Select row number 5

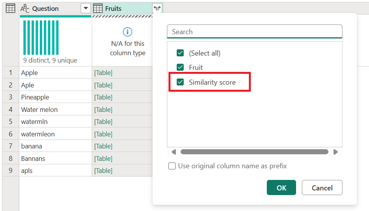[11, 122]
